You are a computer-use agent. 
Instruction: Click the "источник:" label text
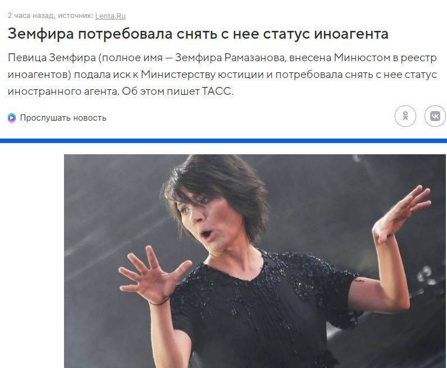tap(76, 16)
